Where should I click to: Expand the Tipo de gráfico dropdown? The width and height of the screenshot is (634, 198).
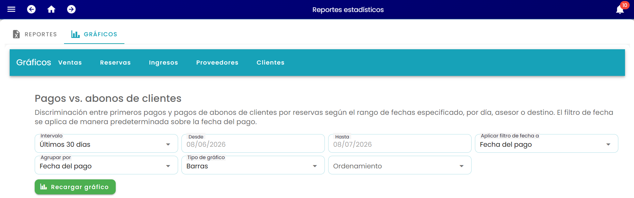pos(253,165)
